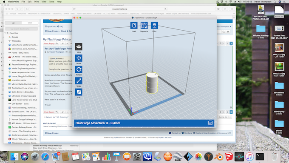Viewport: 289px width, 163px height.
Task: Click the FlashForge Adventurer 3 - 0.4mm status bar
Action: click(x=144, y=123)
